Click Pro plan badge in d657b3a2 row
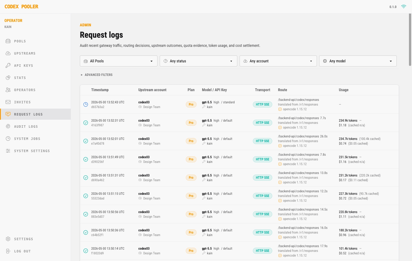The height and width of the screenshot is (261, 412). [x=191, y=104]
